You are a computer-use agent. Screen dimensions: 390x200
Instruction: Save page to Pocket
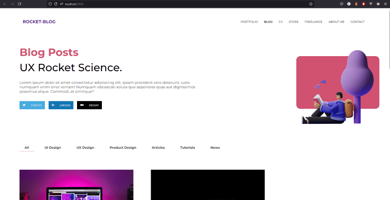click(x=342, y=4)
